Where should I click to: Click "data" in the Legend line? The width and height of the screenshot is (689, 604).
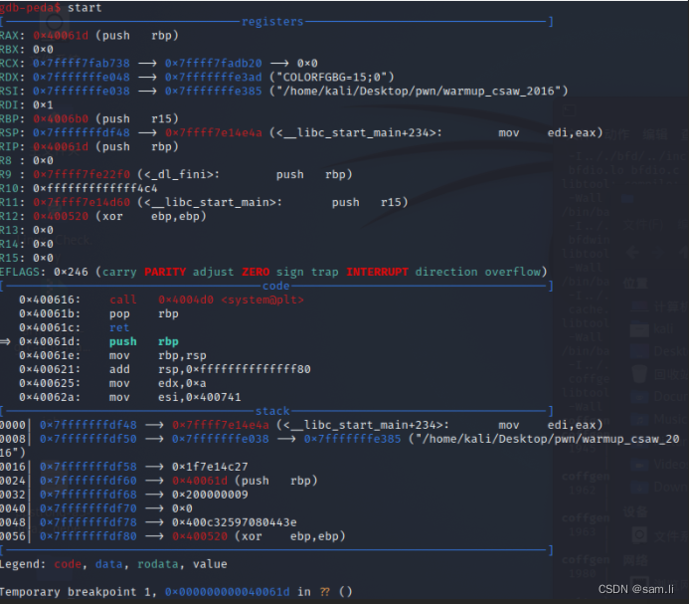109,564
